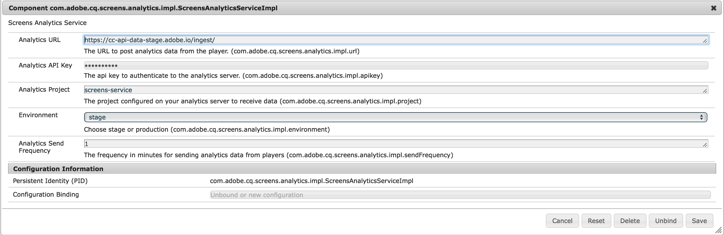Screen dimensions: 724x235
Task: Click the Configuration Binding field
Action: click(460, 195)
